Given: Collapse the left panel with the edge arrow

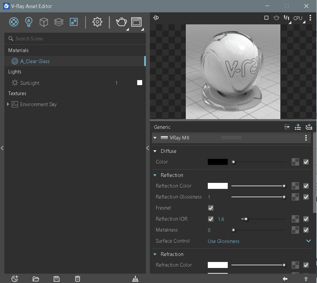Looking at the screenshot, I should coord(2,148).
